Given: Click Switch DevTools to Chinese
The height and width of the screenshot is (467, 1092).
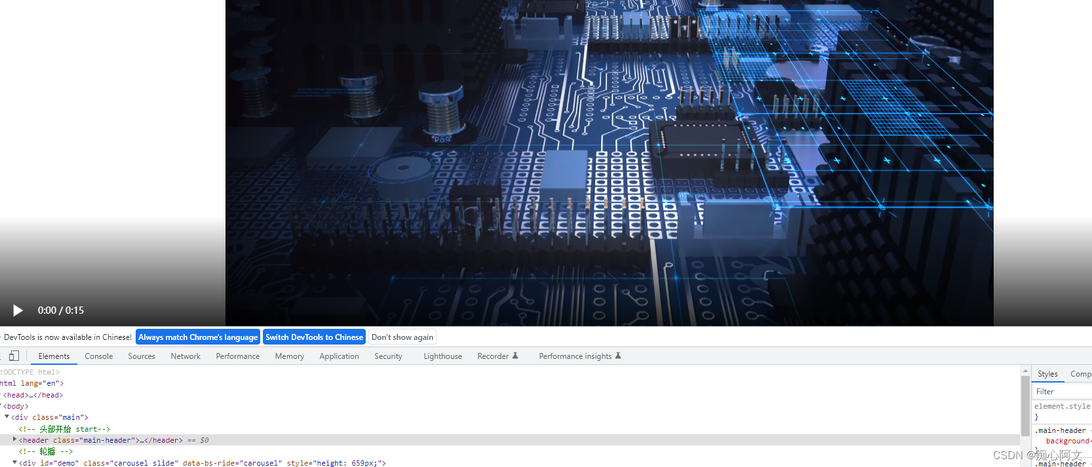Looking at the screenshot, I should coord(314,337).
